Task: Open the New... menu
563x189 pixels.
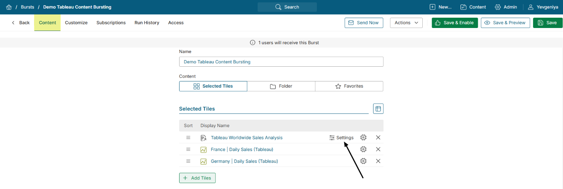Action: (440, 7)
